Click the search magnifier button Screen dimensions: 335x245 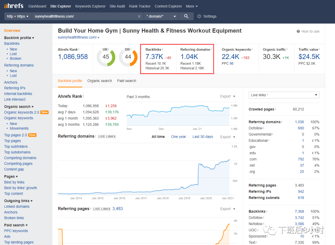click(x=186, y=16)
